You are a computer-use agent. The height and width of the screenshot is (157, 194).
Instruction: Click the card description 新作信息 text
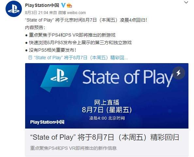(x=73, y=148)
